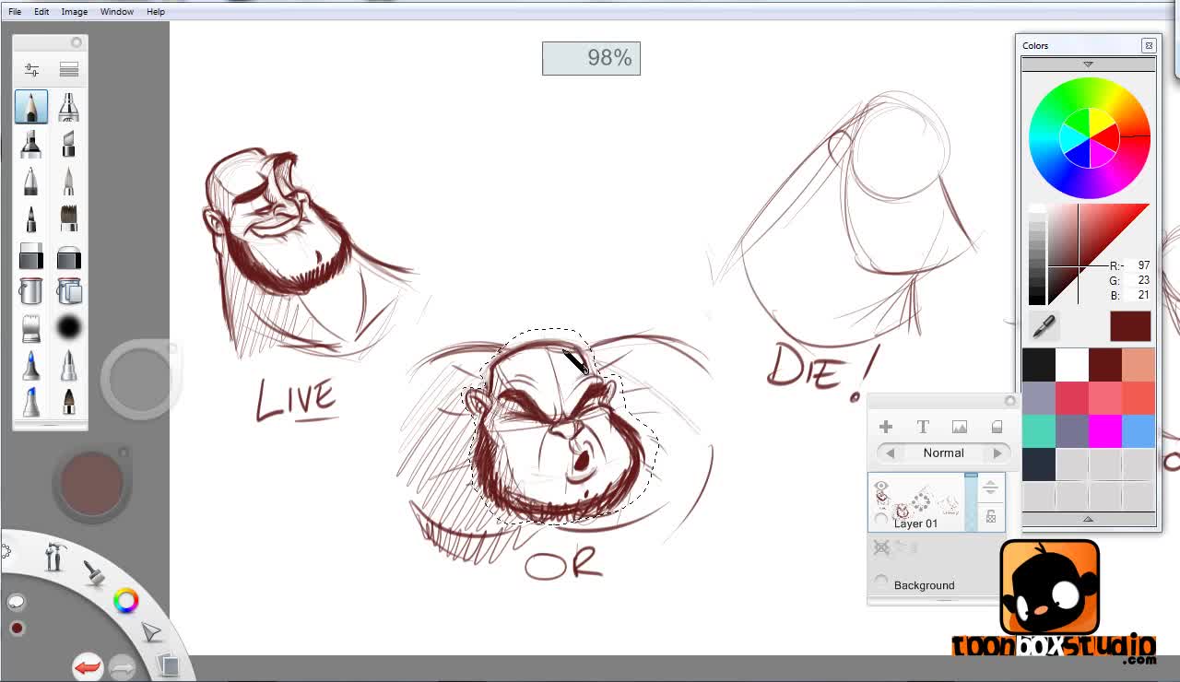
Task: Select the hard Eraser tool
Action: 30,254
